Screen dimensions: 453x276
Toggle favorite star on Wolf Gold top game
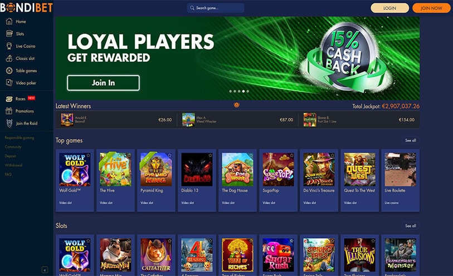89,155
